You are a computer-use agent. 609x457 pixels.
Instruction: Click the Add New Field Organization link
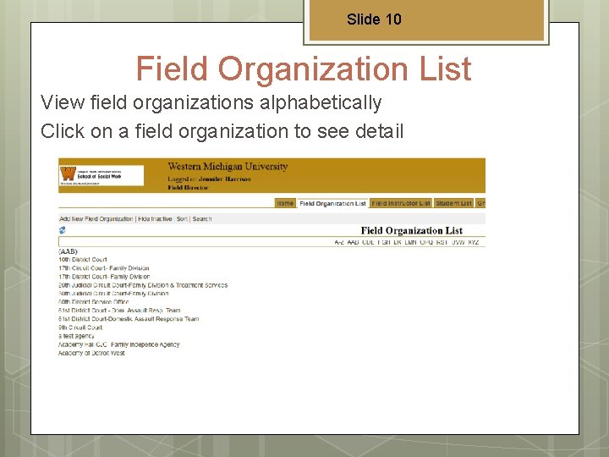[x=96, y=219]
